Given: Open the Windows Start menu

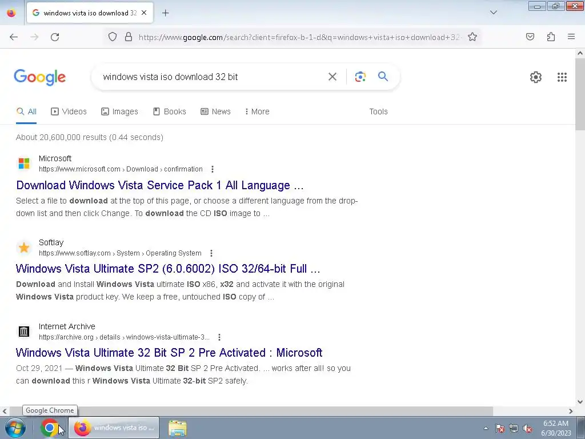Looking at the screenshot, I should pyautogui.click(x=15, y=428).
